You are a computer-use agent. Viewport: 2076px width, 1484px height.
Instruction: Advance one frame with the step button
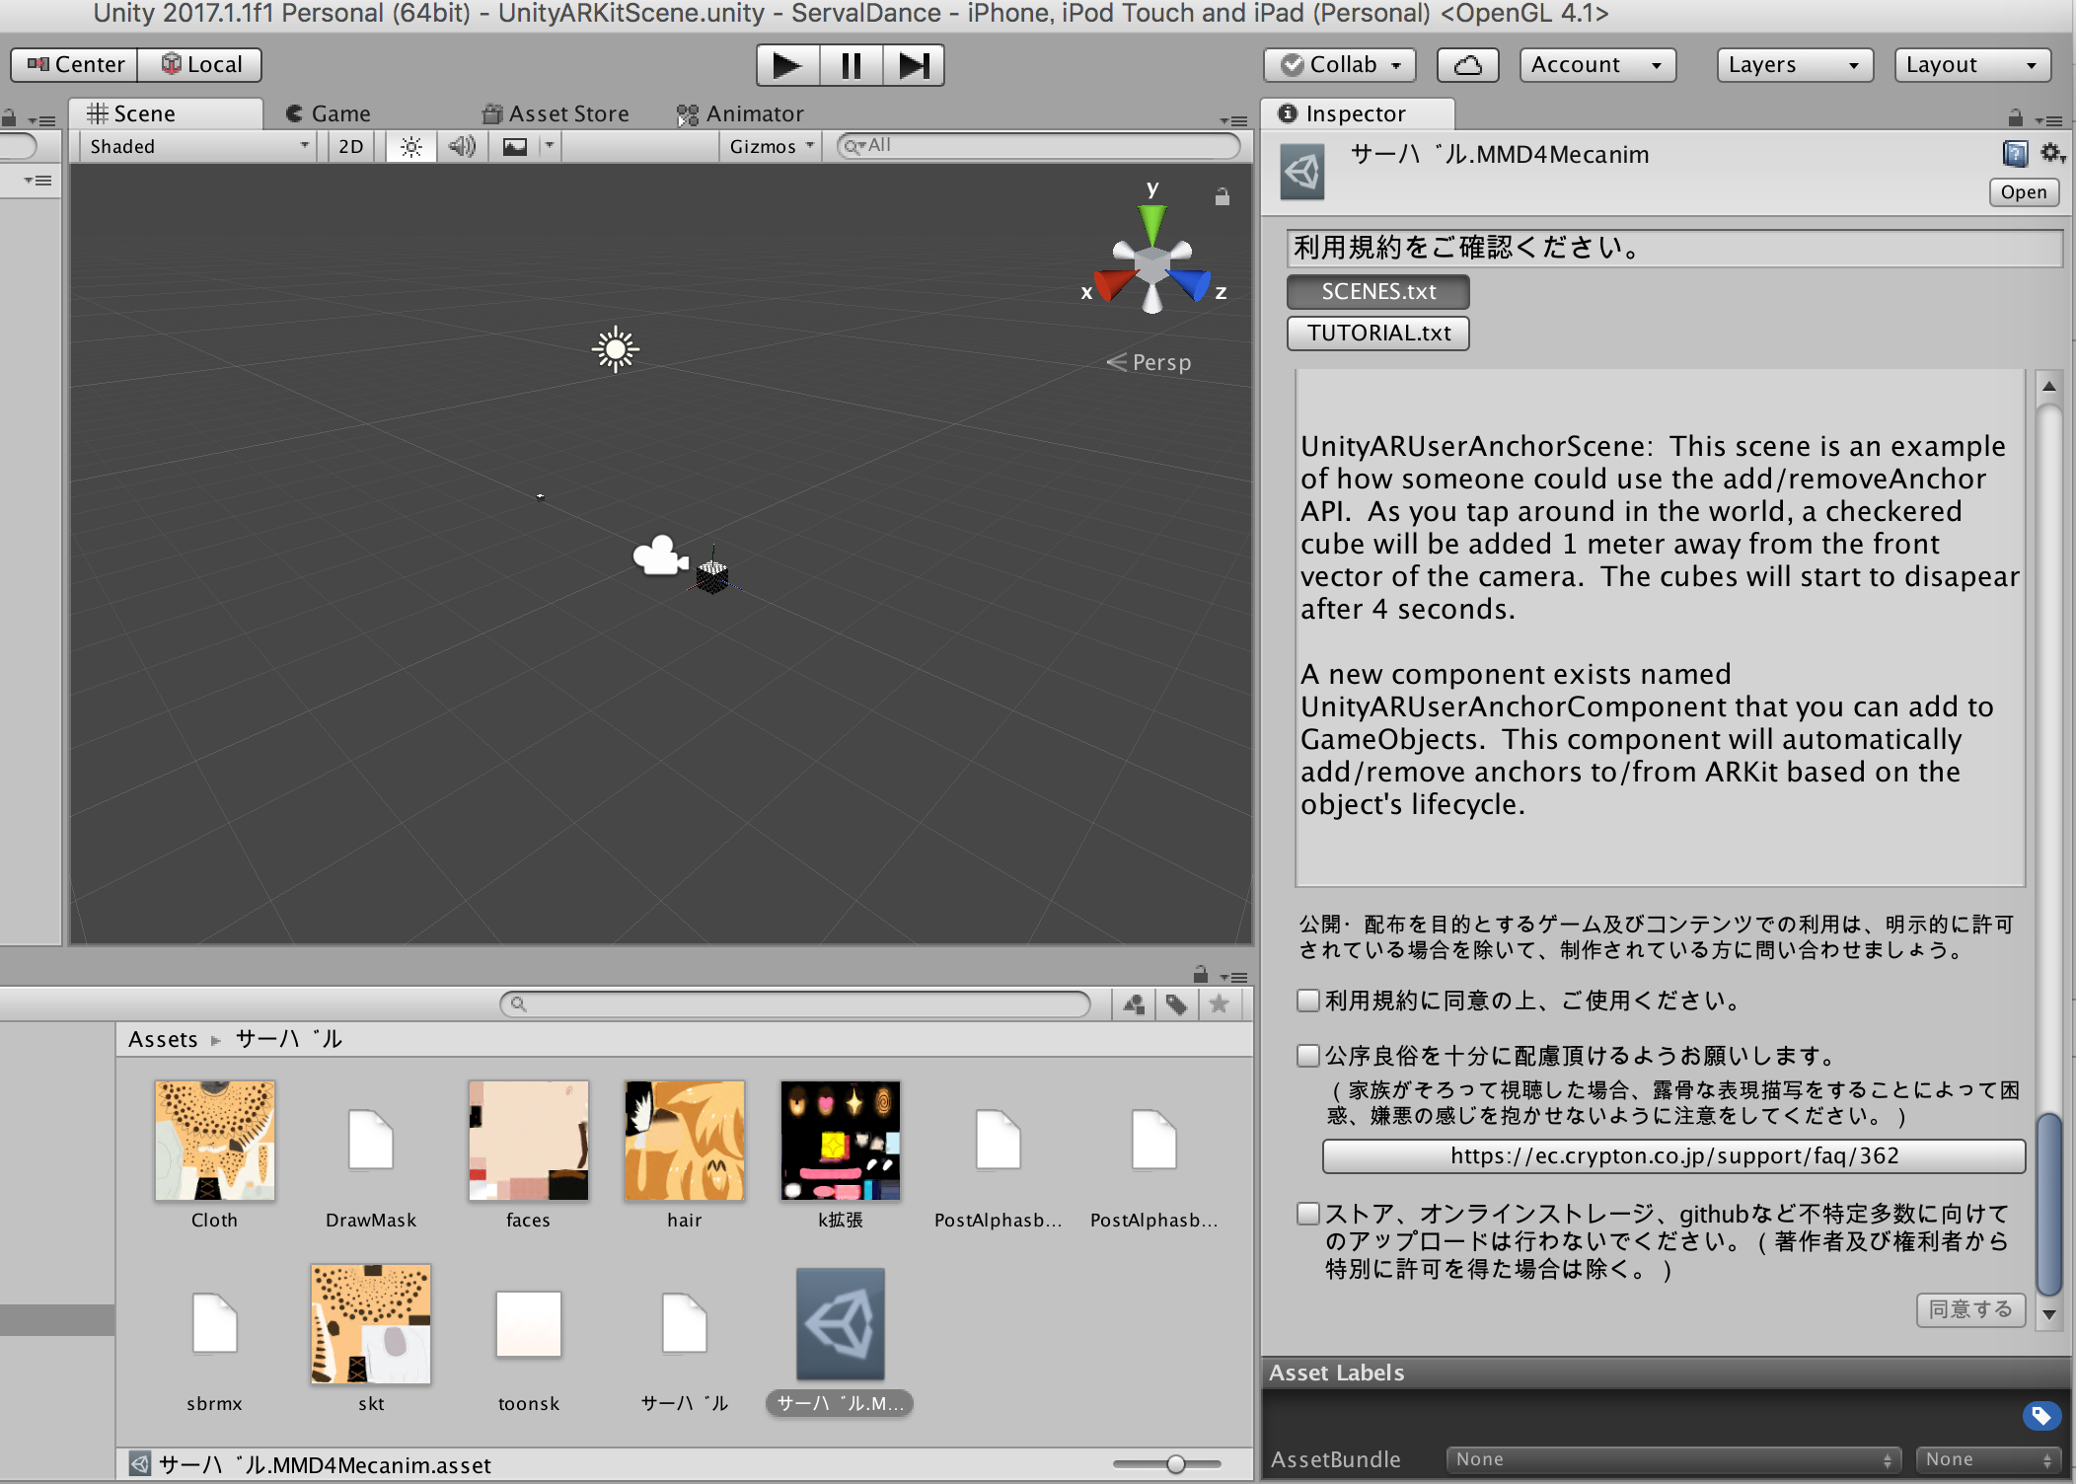click(x=914, y=65)
